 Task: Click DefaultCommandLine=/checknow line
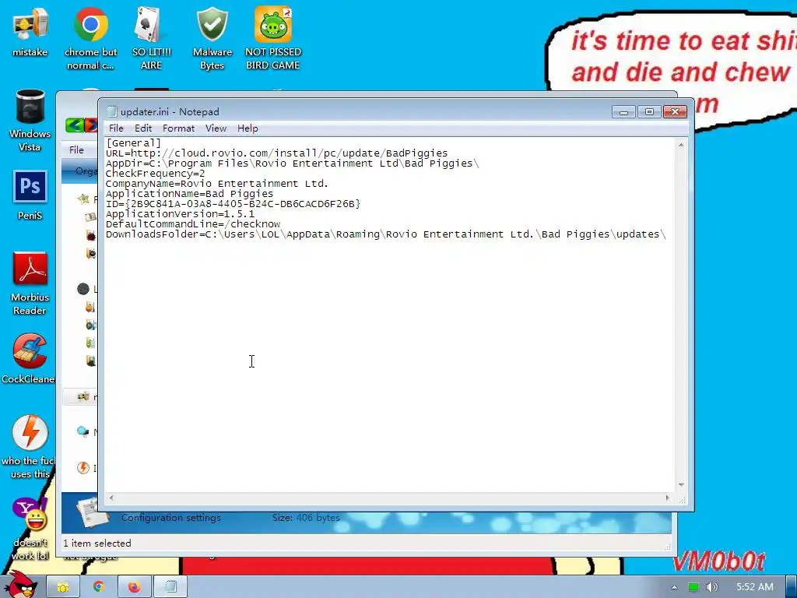tap(193, 224)
